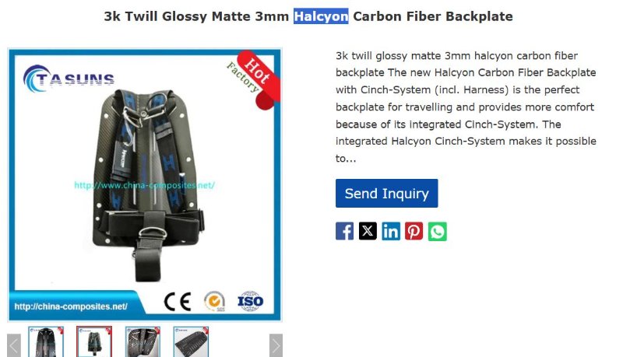Click the LinkedIn share icon
Viewport: 623px width, 357px height.
[x=391, y=231]
